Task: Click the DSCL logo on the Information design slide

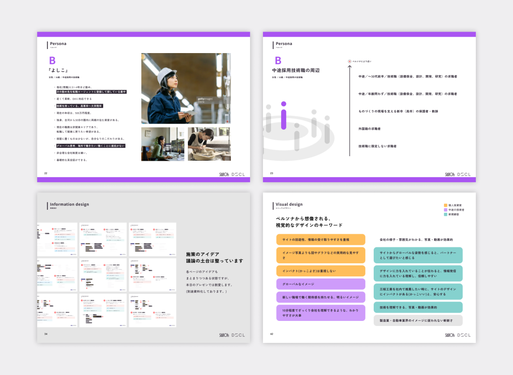Action: point(239,334)
